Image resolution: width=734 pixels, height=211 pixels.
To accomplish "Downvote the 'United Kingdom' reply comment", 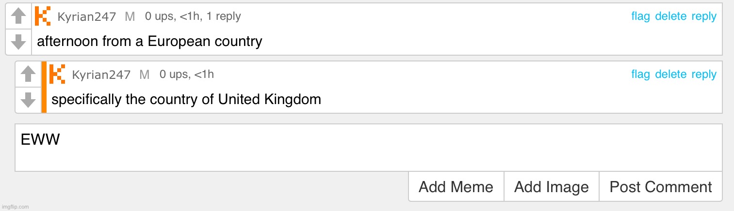I will click(28, 100).
